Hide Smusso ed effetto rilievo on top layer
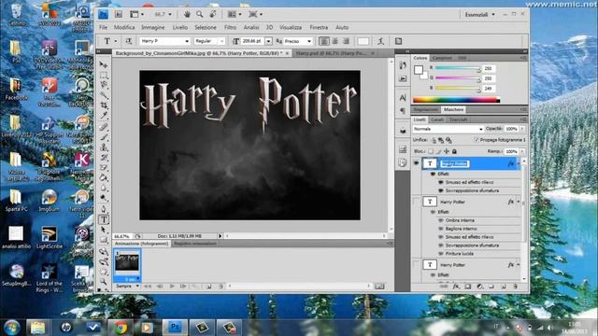Viewport: 598px width, 336px height. coord(441,182)
